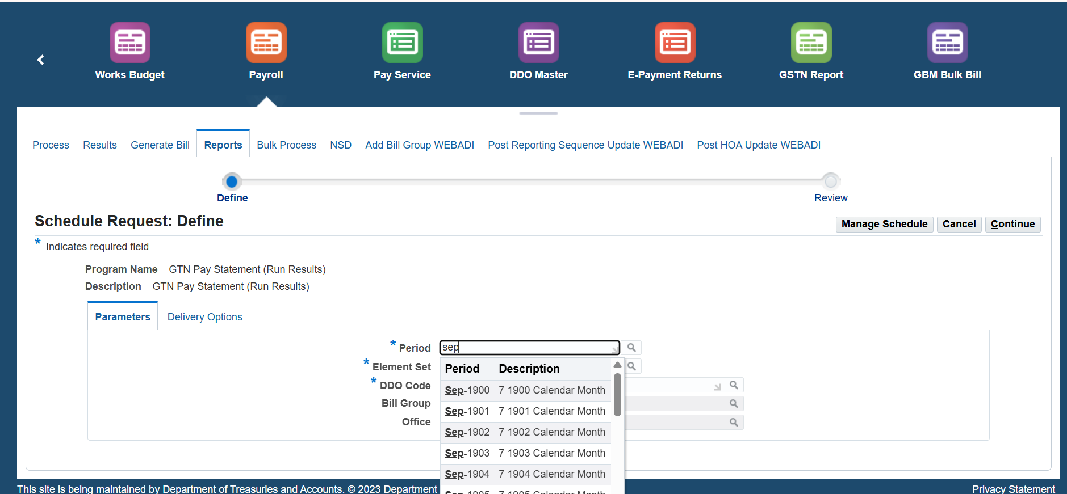Switch to the Delivery Options sub-tab
This screenshot has height=494, width=1067.
205,317
